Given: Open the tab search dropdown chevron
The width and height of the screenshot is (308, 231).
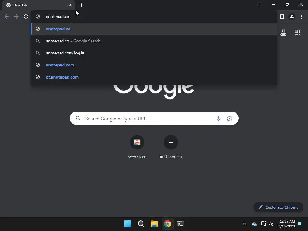Looking at the screenshot, I should pos(260,4).
